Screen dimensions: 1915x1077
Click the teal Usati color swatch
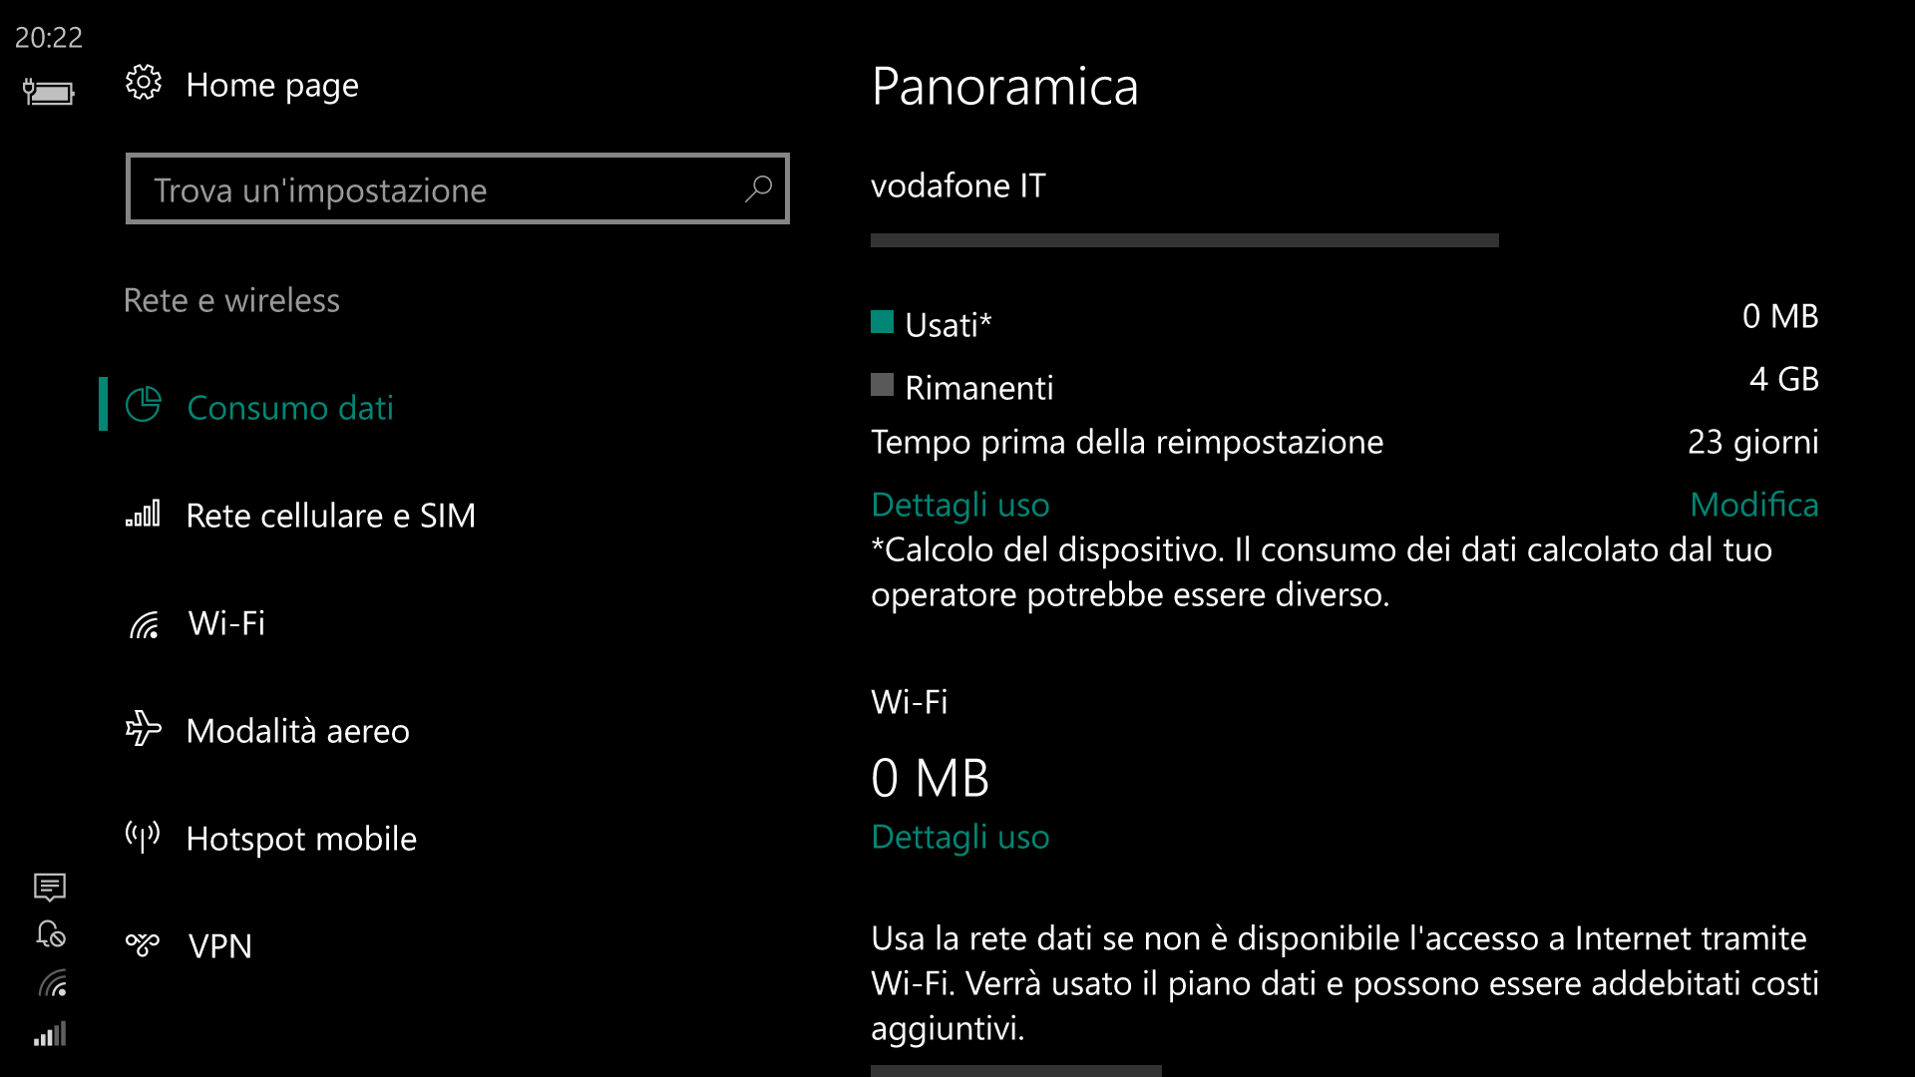[882, 322]
